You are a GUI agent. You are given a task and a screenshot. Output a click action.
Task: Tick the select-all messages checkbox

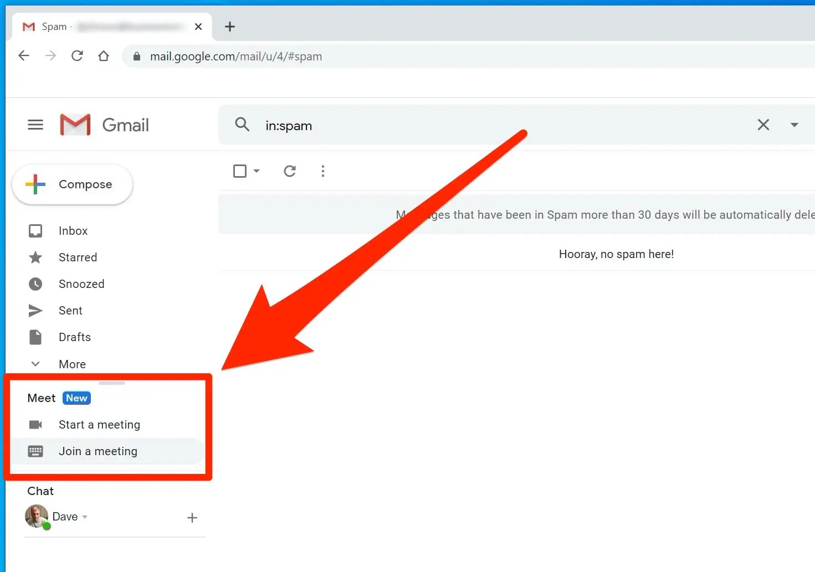coord(240,171)
